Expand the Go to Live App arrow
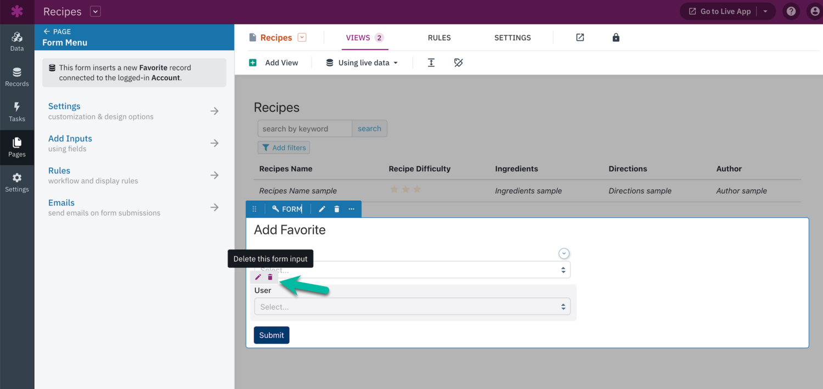823x389 pixels. 766,12
